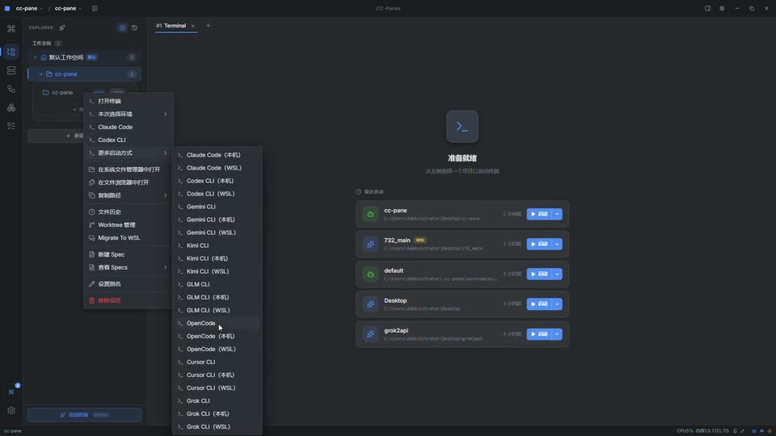
Task: Choose 设置别名 from the context menu
Action: tap(129, 283)
